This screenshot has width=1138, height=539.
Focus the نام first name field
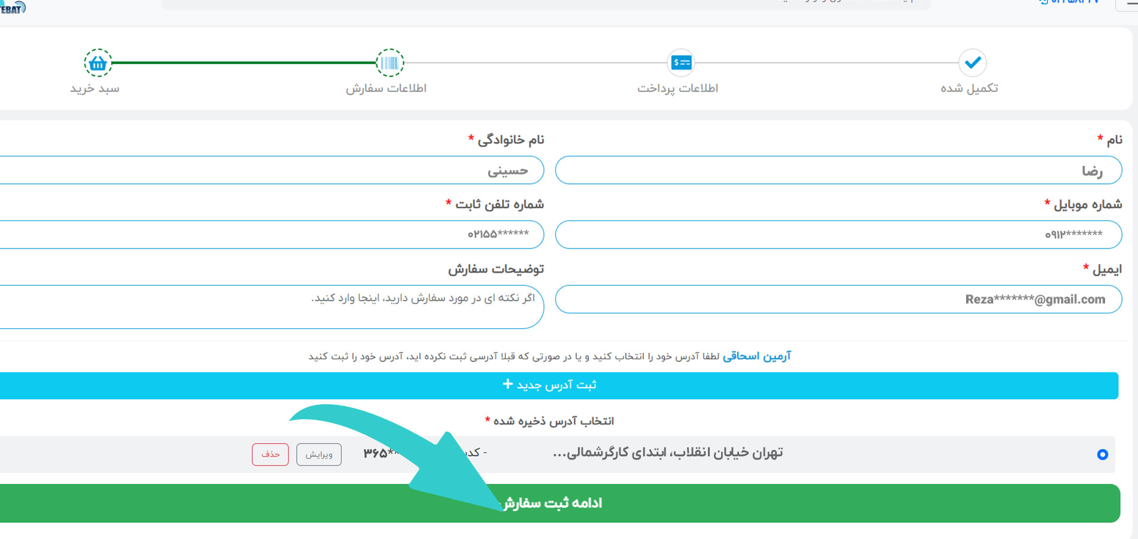(x=839, y=170)
